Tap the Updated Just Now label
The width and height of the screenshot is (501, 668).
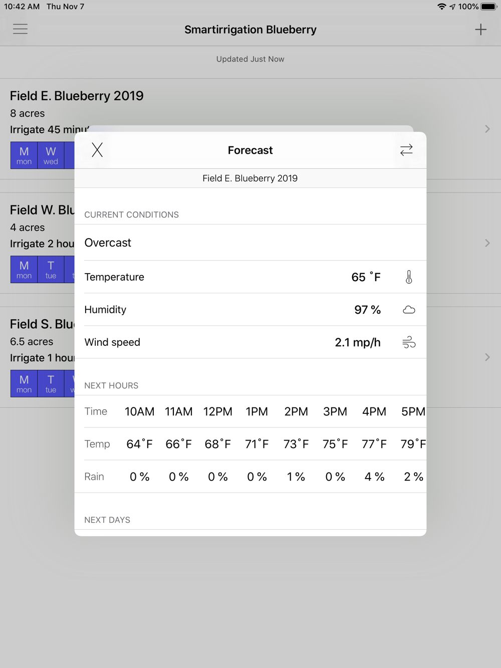250,59
